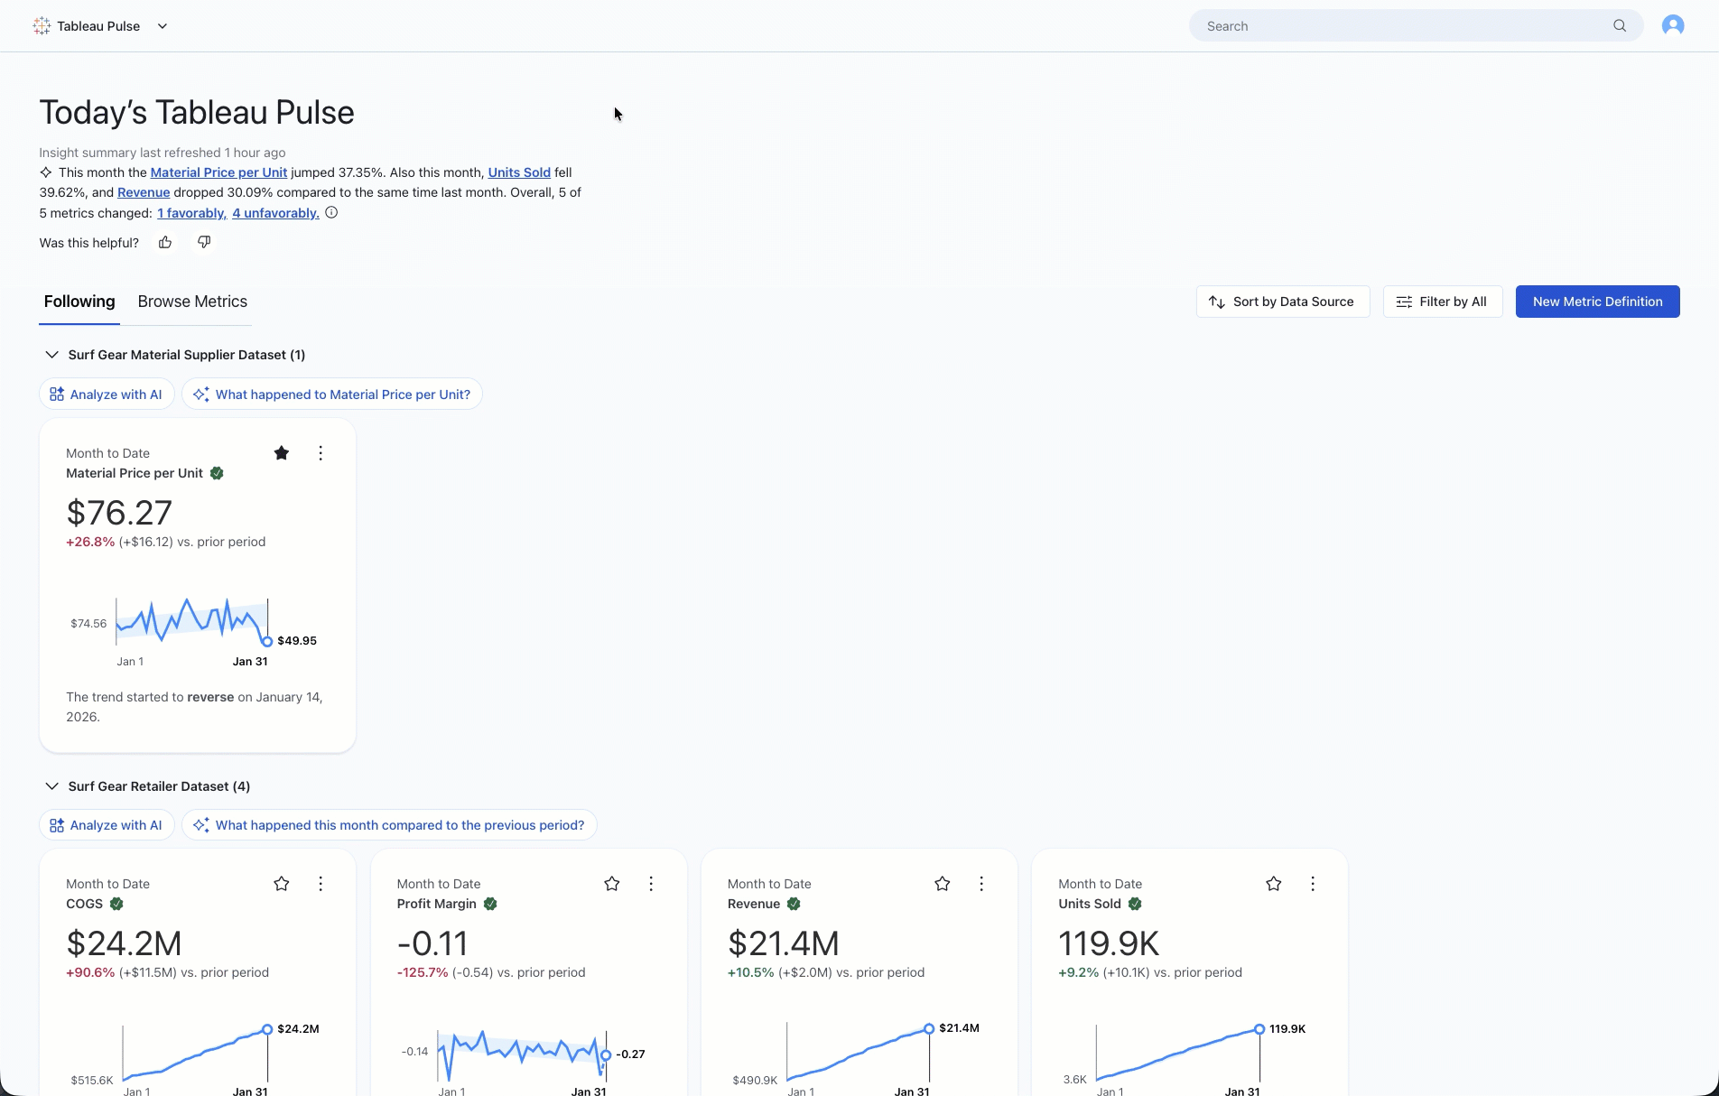This screenshot has width=1719, height=1096.
Task: Click the Jan 31 point on Material Price chart
Action: click(x=267, y=641)
